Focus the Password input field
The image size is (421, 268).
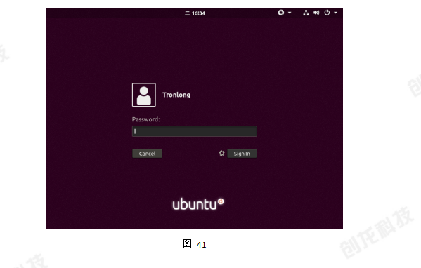195,131
